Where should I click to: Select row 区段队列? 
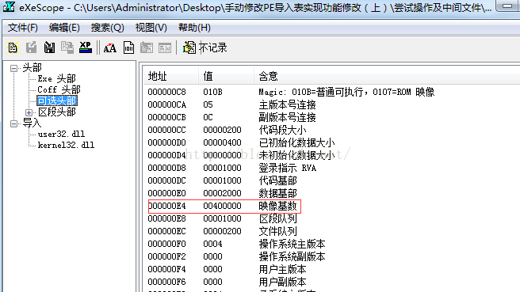[331, 218]
